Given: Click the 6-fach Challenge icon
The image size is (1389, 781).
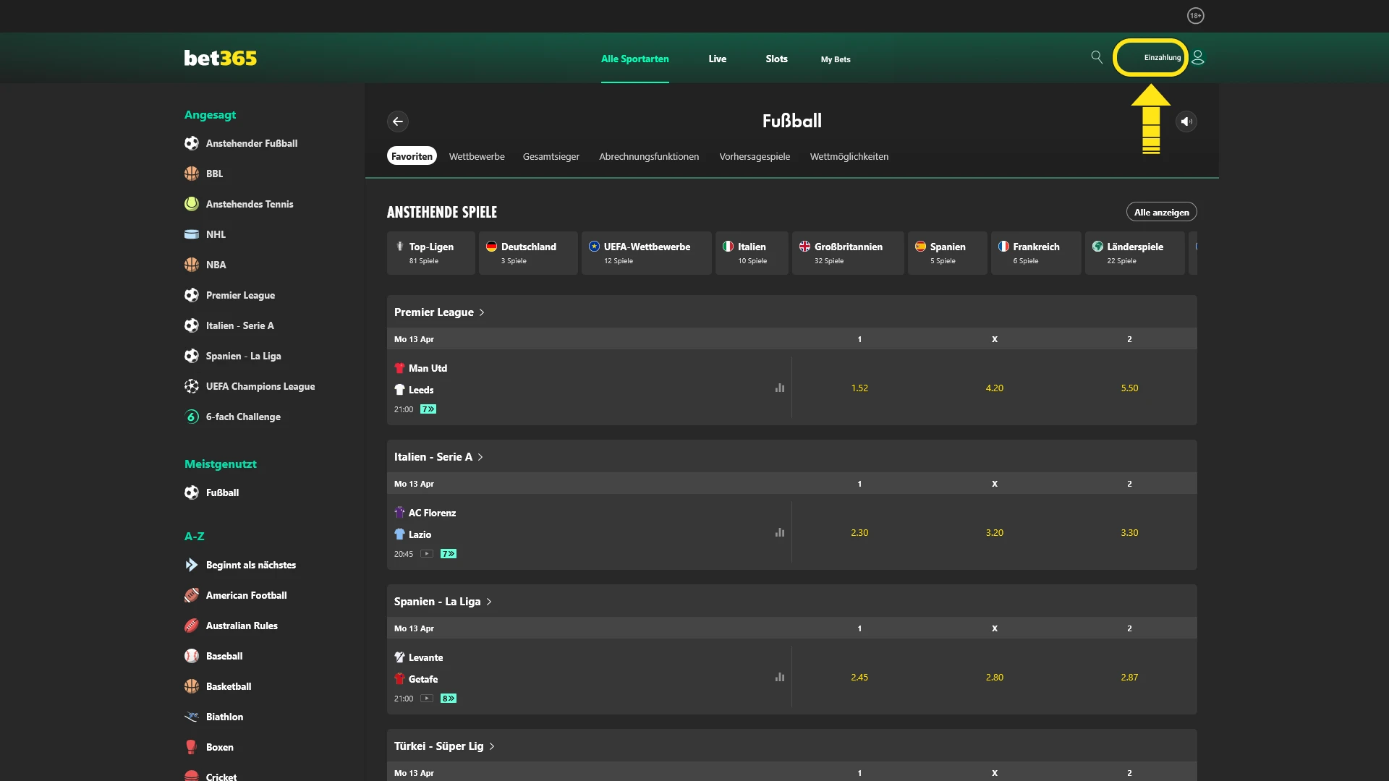Looking at the screenshot, I should pyautogui.click(x=191, y=417).
